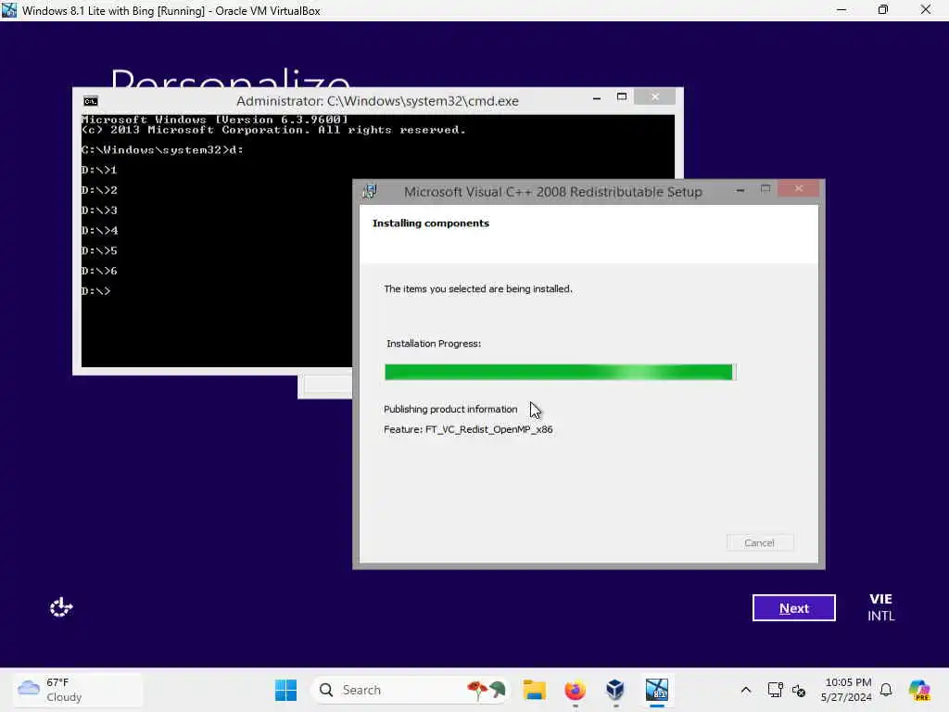Open the VIE INTL keyboard layout switcher
This screenshot has height=712, width=949.
[x=880, y=607]
